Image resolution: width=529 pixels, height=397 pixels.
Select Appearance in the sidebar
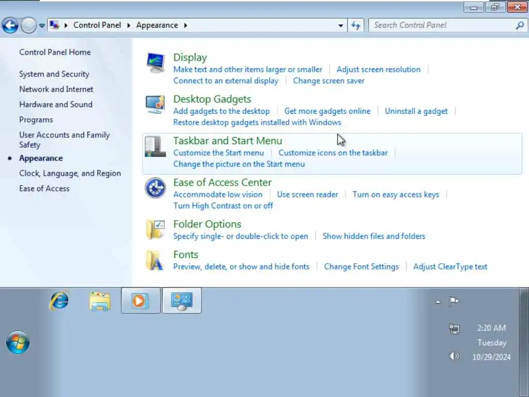(41, 158)
